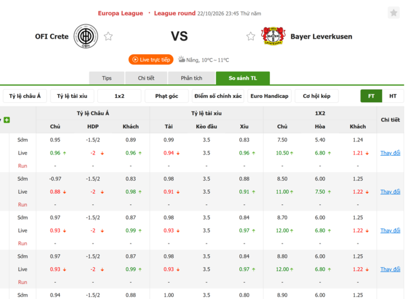Open Tỷ lệ châu Á odds filter
The image size is (406, 299).
click(x=25, y=96)
